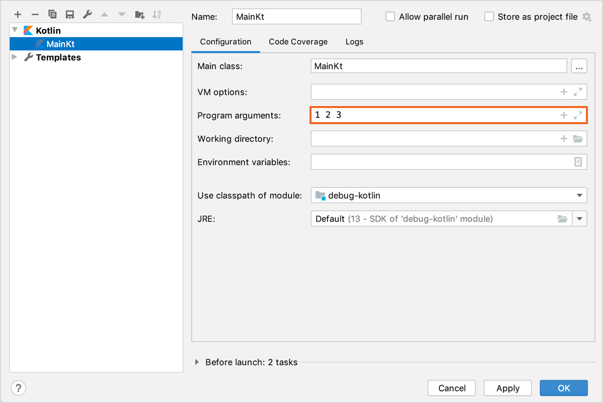Enable Allow parallel run
This screenshot has height=403, width=603.
point(390,16)
